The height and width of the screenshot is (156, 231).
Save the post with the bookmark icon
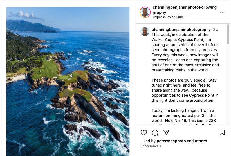click(x=222, y=133)
